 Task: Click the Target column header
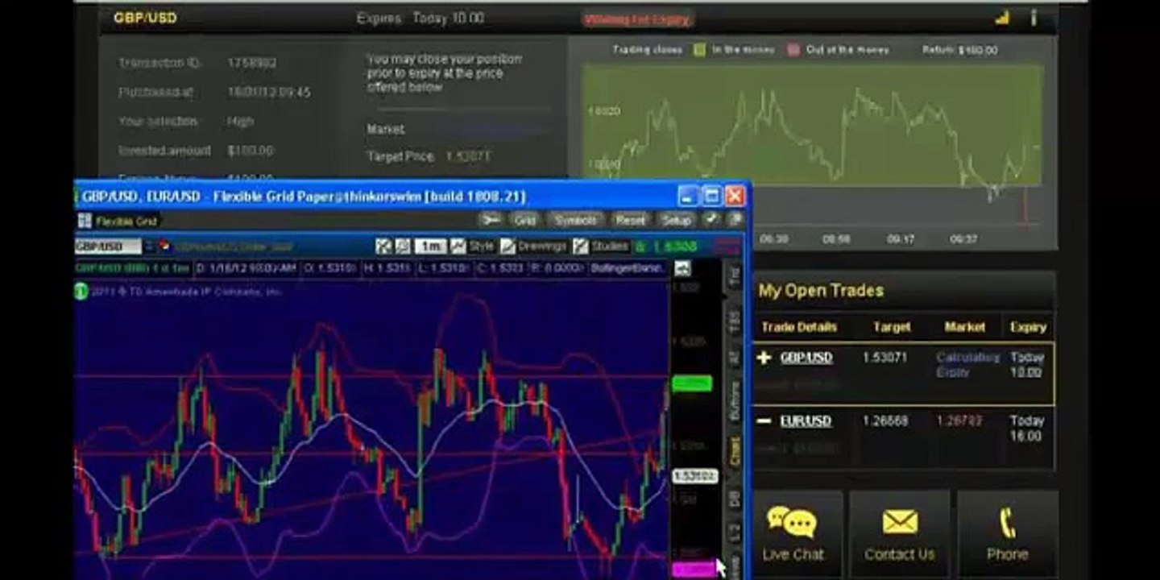892,327
